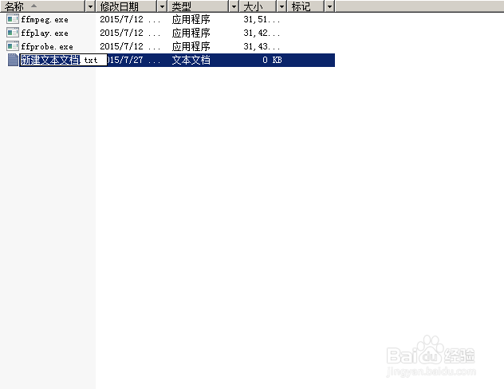Open the 名称 column filter dropdown
The image size is (504, 389).
pyautogui.click(x=90, y=6)
